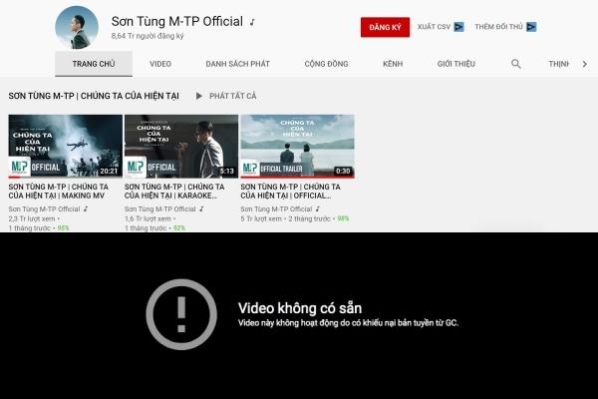Open the KARAOKE video title

pyautogui.click(x=174, y=191)
